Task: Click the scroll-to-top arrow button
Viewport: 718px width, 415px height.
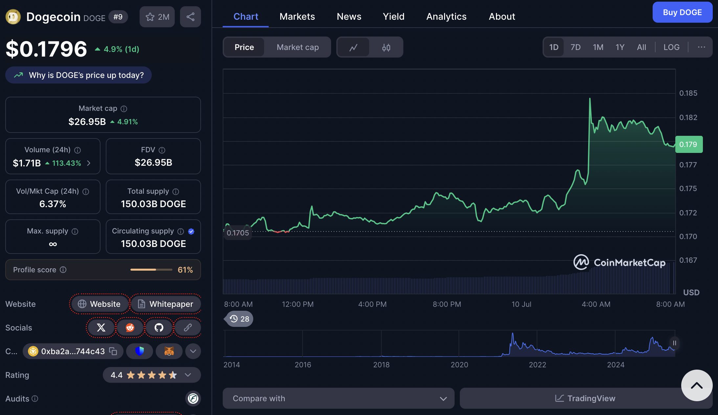Action: tap(697, 385)
